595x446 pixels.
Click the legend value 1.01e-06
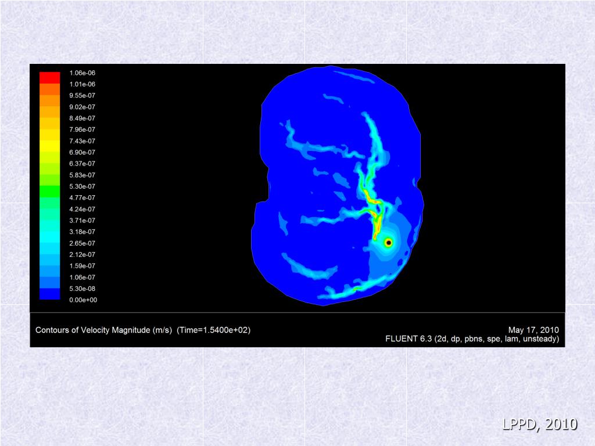(x=82, y=84)
